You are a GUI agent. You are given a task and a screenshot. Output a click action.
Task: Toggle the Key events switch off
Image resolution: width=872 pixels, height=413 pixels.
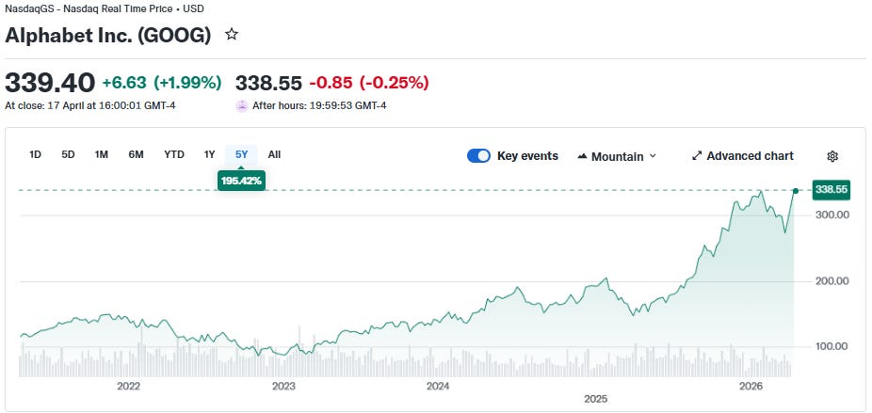[x=478, y=156]
